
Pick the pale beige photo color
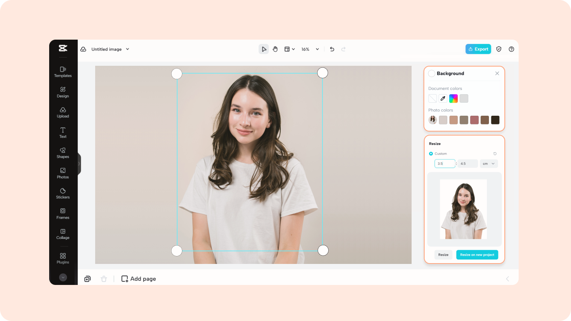(x=443, y=120)
